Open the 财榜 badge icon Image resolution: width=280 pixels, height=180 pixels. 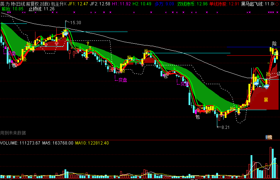click(x=269, y=137)
